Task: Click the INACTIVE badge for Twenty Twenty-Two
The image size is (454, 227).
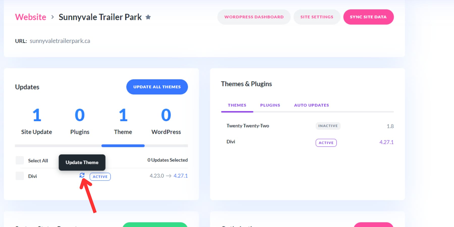Action: click(x=328, y=126)
